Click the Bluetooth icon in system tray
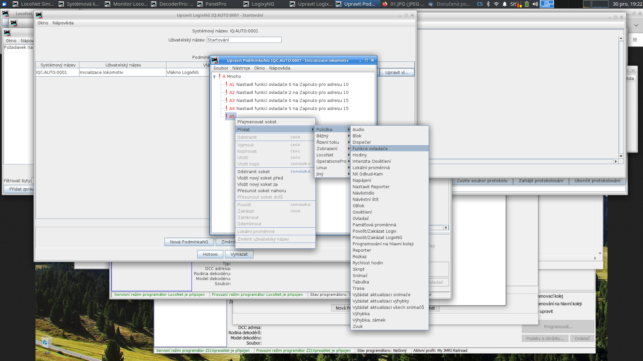 (488, 4)
